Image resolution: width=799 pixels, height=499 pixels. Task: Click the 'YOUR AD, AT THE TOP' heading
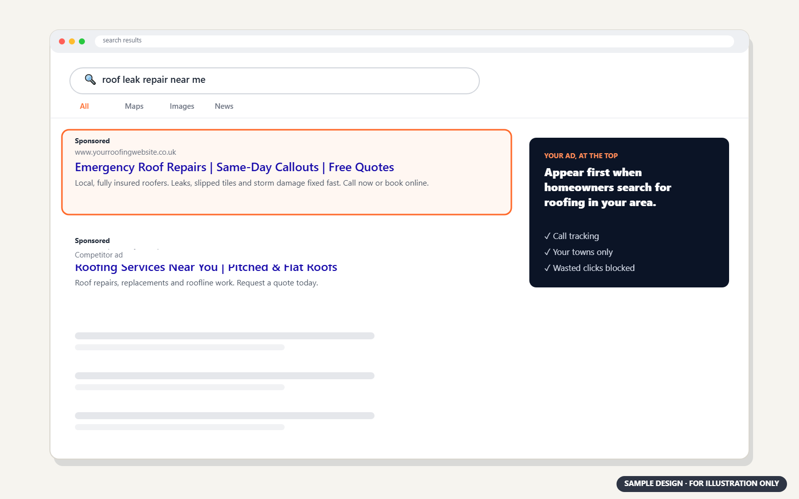(581, 156)
